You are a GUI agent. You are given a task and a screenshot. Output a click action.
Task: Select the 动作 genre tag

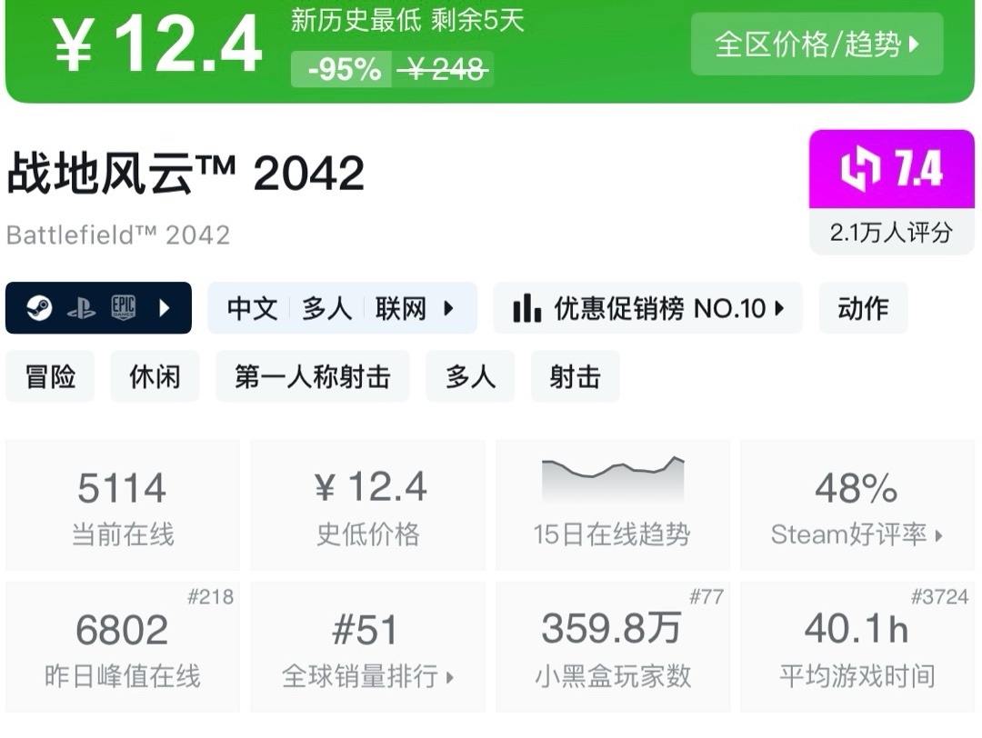(863, 309)
